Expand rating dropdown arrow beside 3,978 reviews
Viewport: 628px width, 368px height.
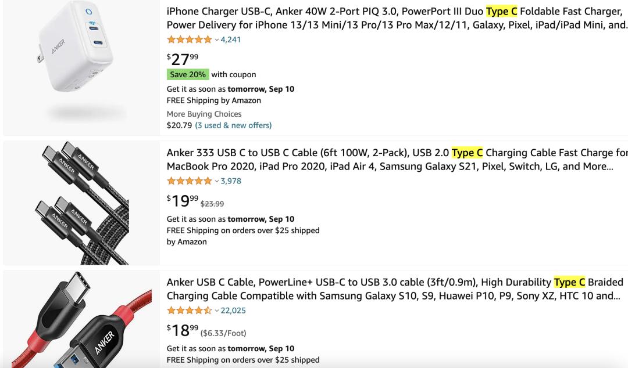click(217, 181)
